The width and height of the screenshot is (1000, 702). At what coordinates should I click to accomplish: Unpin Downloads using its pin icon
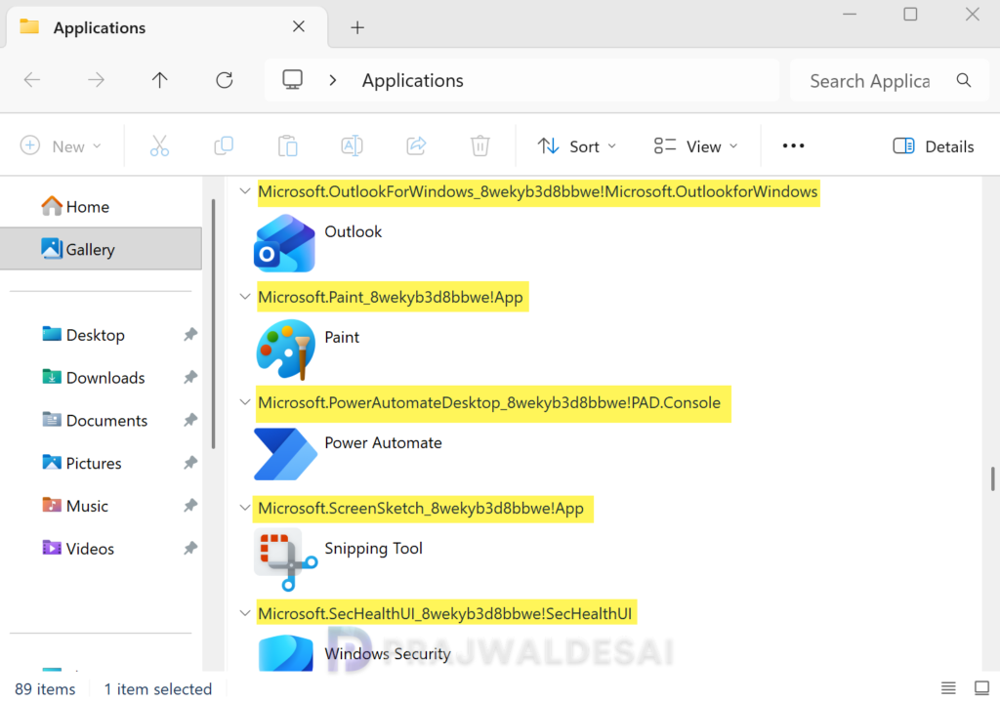tap(190, 377)
